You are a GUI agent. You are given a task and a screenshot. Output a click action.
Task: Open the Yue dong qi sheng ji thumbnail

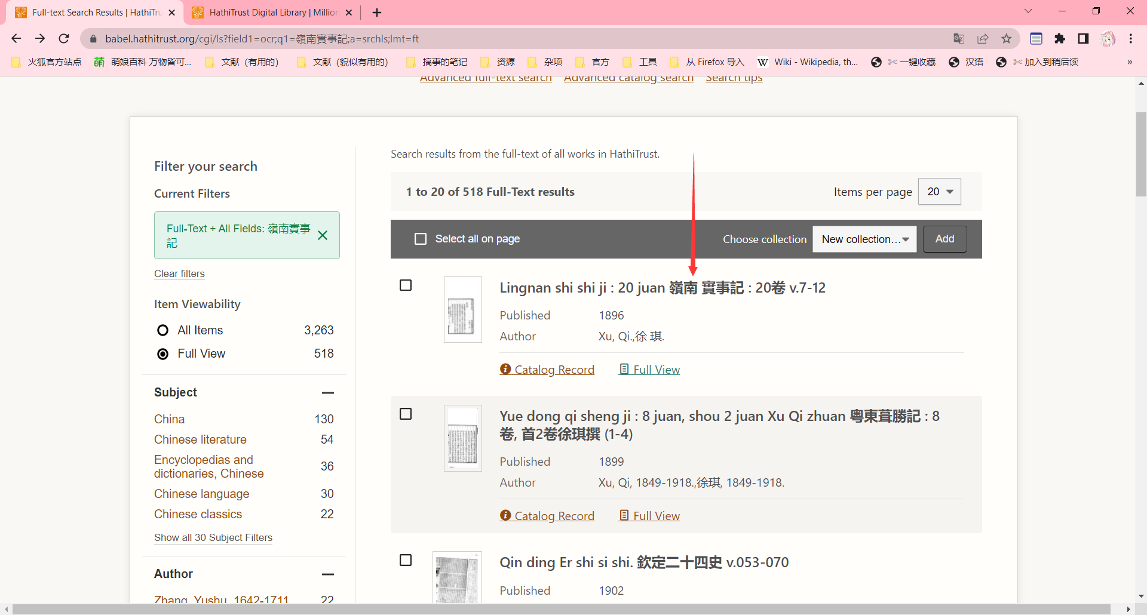coord(463,438)
